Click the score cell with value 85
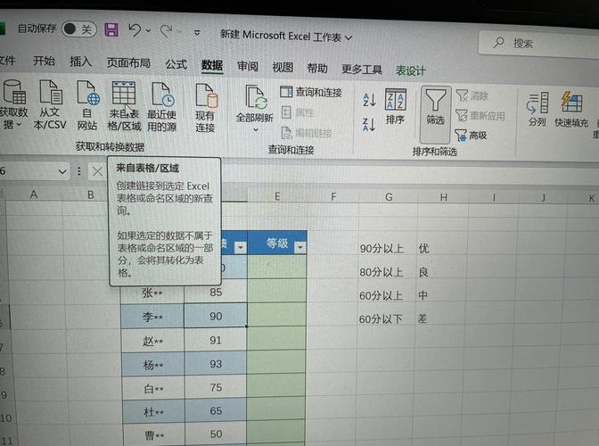 point(216,292)
